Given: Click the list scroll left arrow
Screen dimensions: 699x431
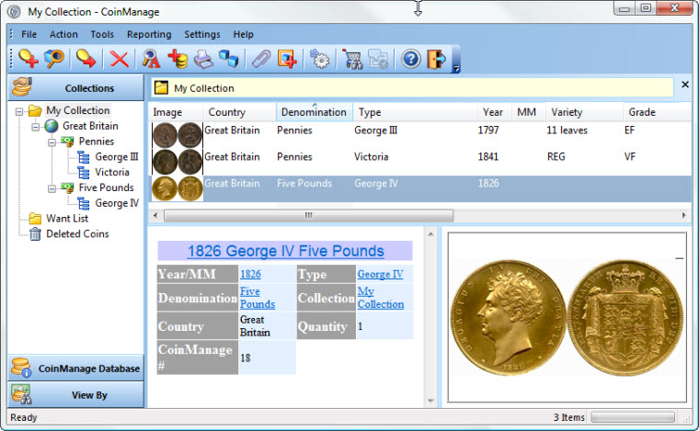Looking at the screenshot, I should coord(155,215).
